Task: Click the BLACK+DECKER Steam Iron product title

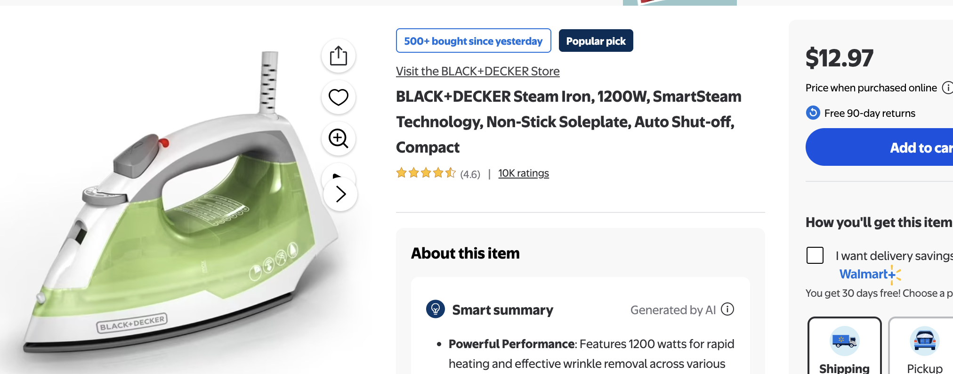Action: [x=568, y=122]
